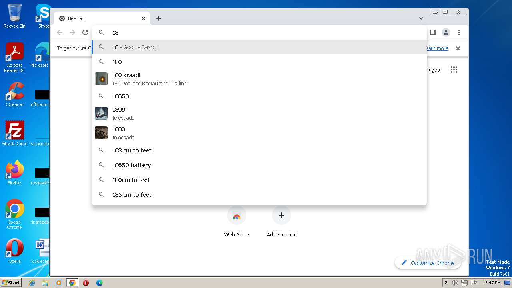Open the Google apps grid icon
This screenshot has width=512, height=288.
coord(454,70)
